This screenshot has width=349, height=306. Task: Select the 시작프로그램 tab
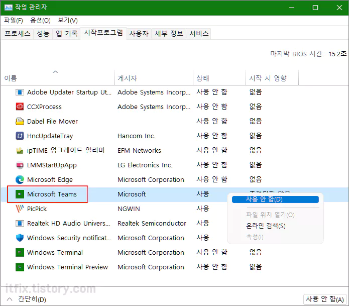pos(103,33)
